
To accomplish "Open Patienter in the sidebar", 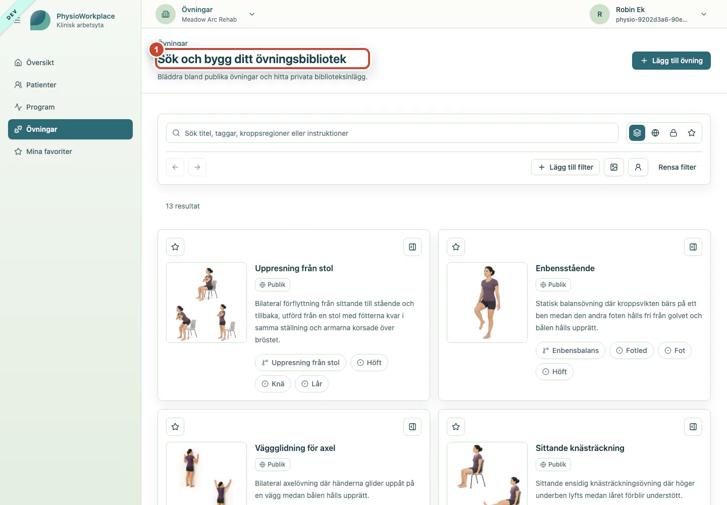I will click(x=70, y=85).
